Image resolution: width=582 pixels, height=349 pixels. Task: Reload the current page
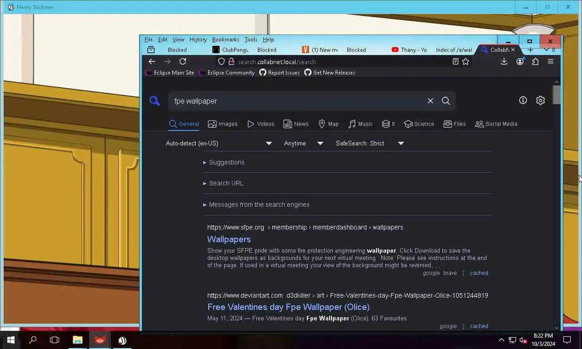(183, 62)
